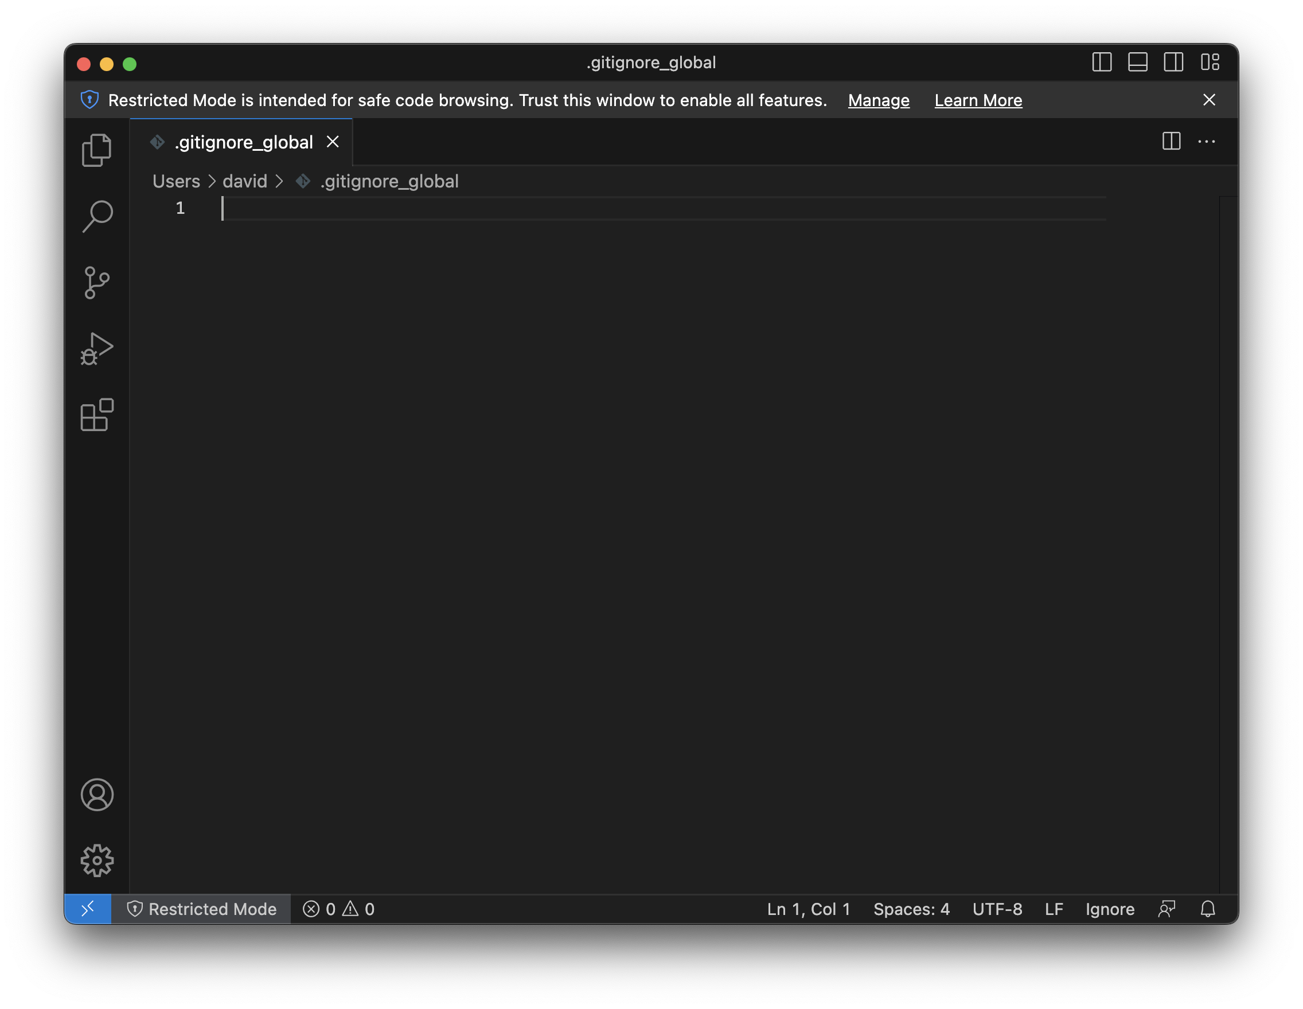Viewport: 1303px width, 1009px height.
Task: Click the Learn More link
Action: click(978, 100)
